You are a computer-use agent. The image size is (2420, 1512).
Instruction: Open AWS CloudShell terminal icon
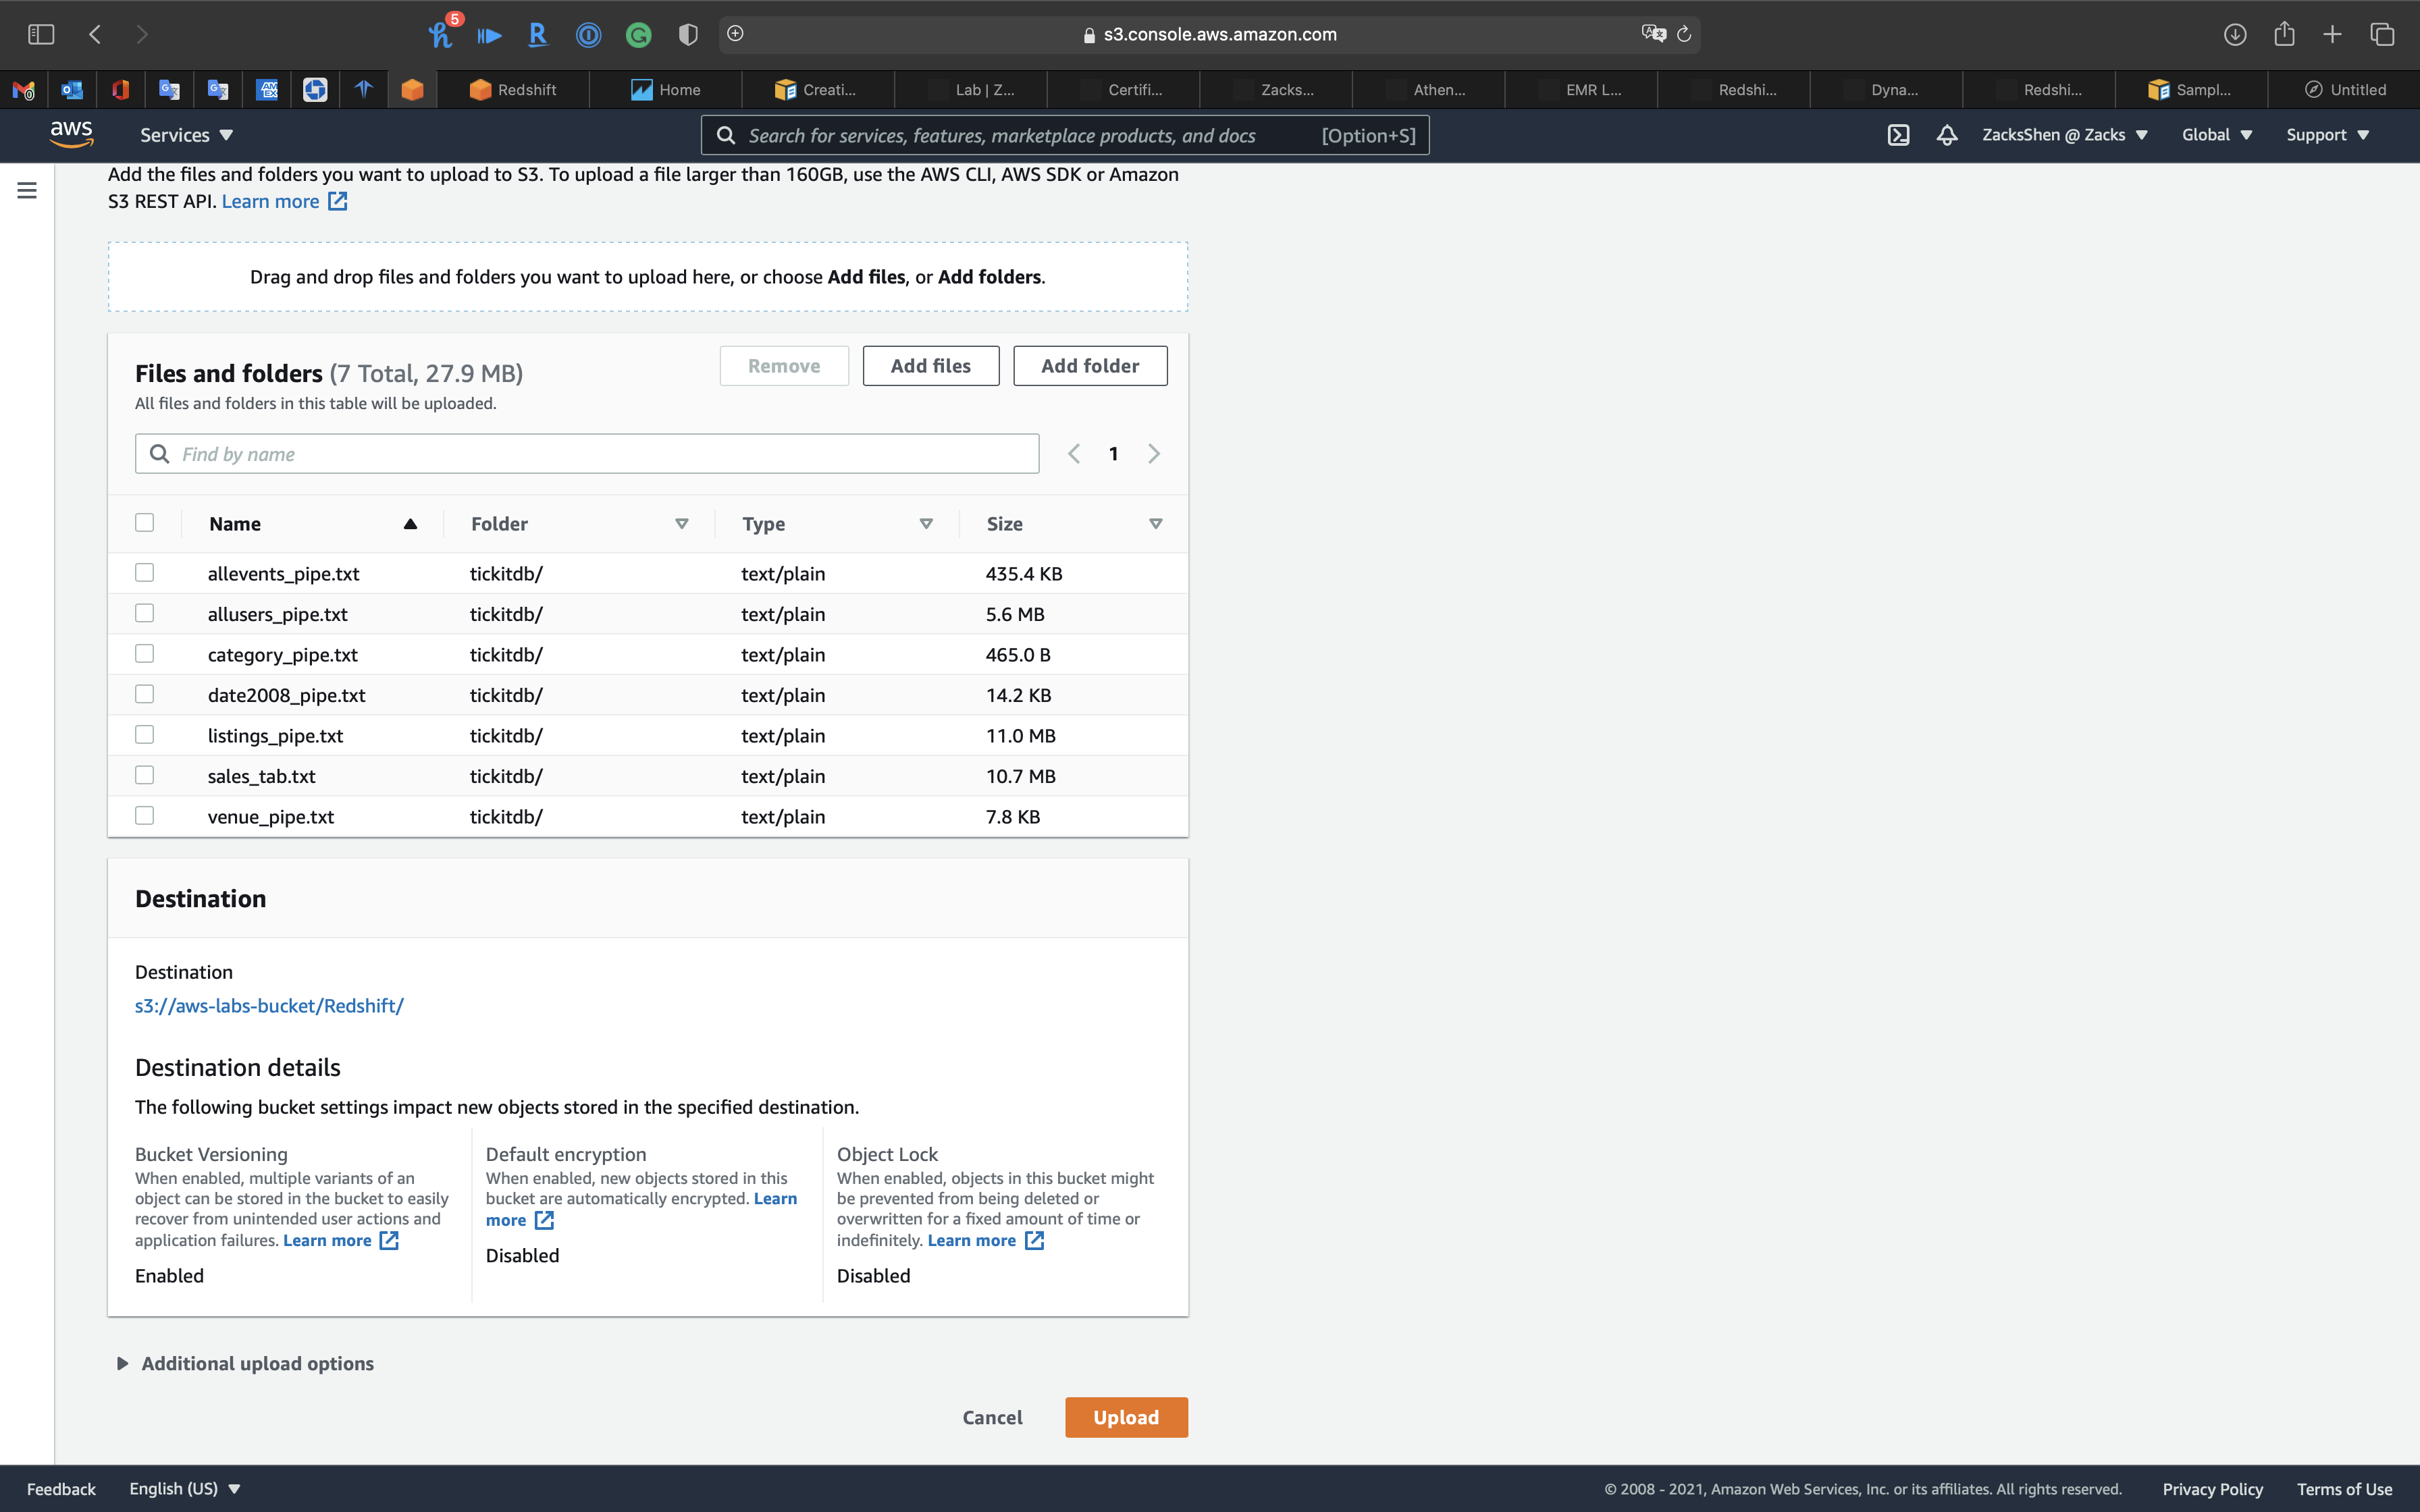pyautogui.click(x=1898, y=135)
